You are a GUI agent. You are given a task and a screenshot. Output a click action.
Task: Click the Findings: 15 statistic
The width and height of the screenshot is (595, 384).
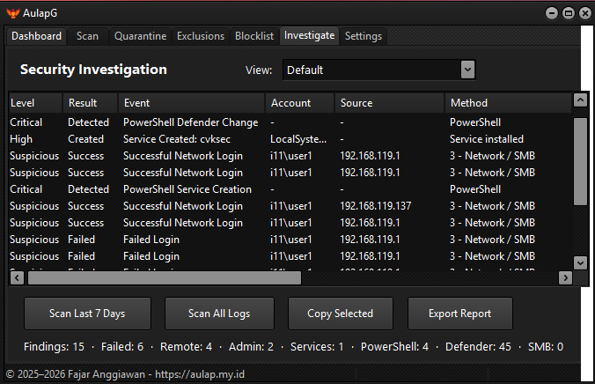(54, 346)
